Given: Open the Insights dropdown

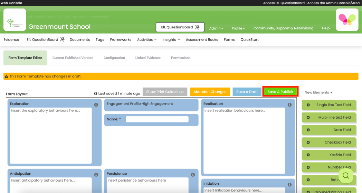Looking at the screenshot, I should click(x=171, y=39).
